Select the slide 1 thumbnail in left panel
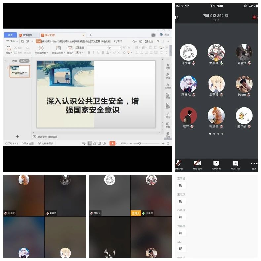The height and width of the screenshot is (261, 261). click(20, 71)
